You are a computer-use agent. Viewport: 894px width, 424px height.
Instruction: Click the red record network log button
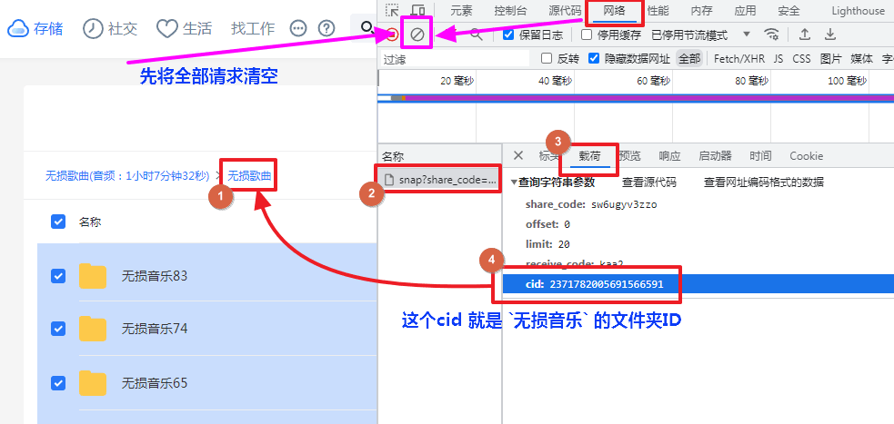point(392,35)
